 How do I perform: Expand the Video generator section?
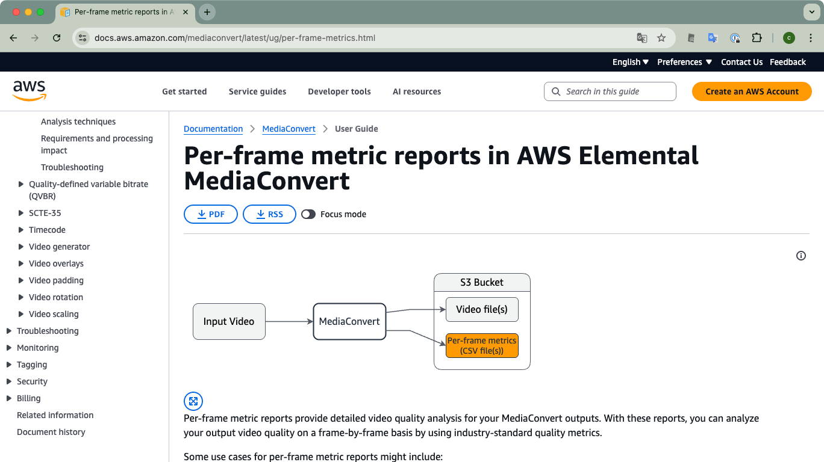(x=22, y=247)
